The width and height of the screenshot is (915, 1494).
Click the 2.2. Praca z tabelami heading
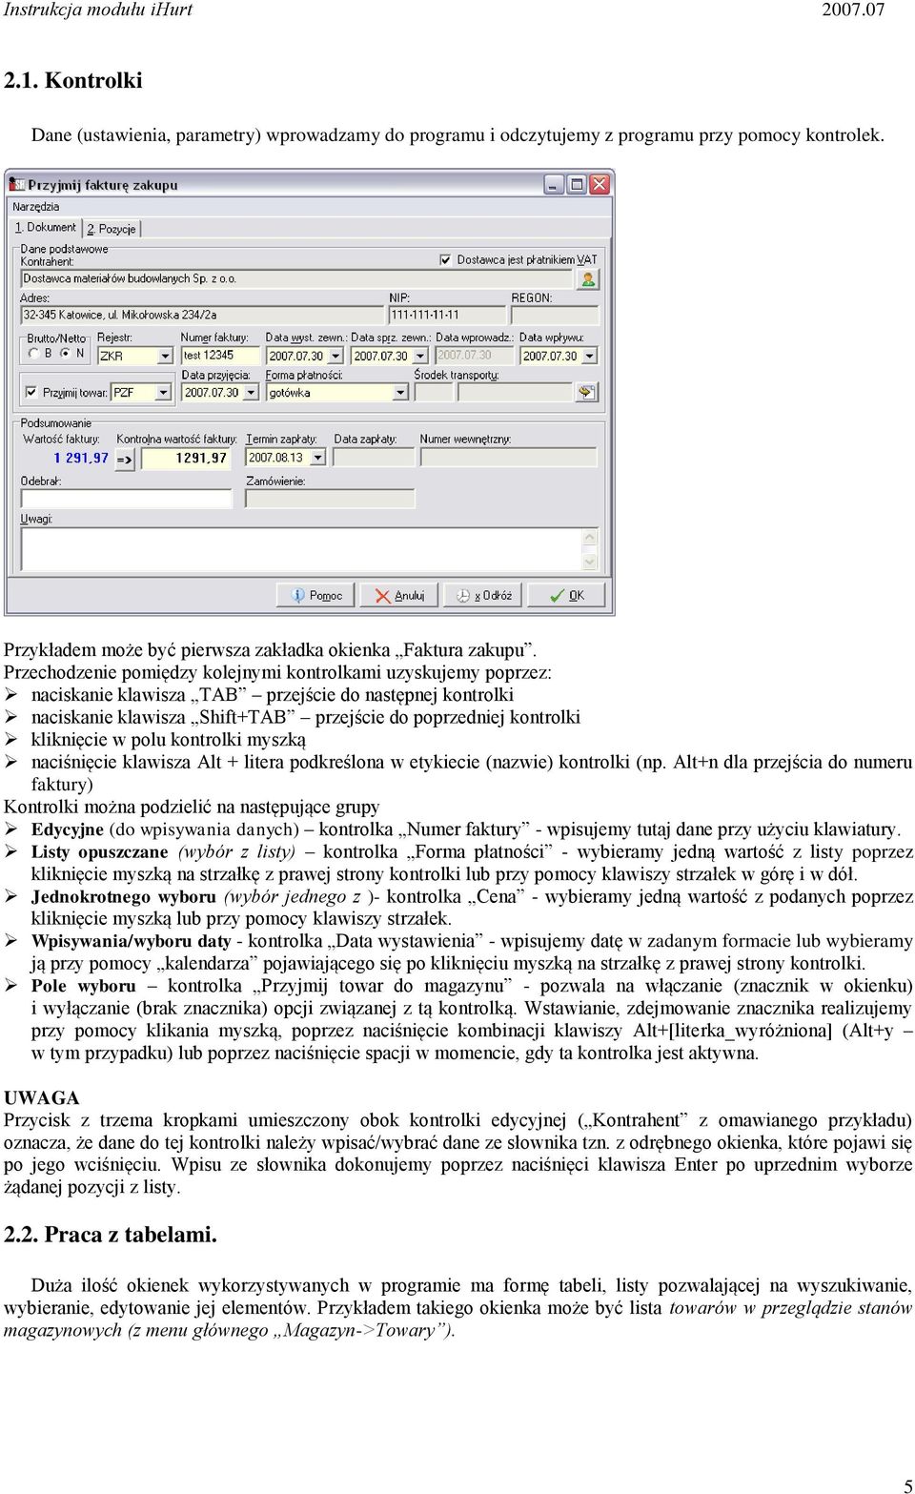(111, 1235)
